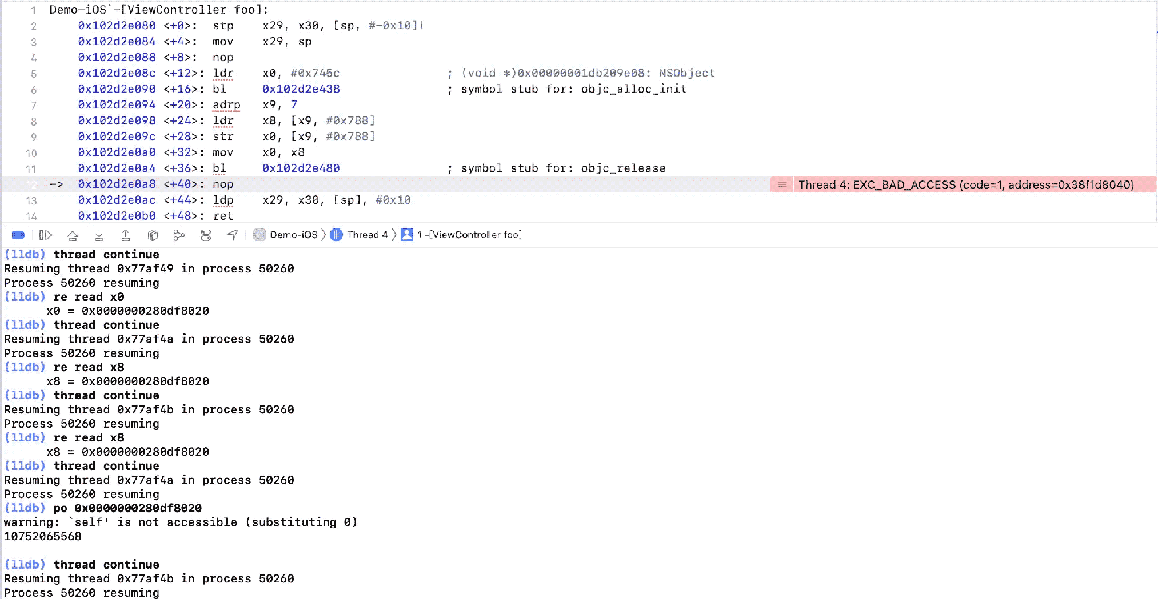
Task: Click line number 5 in the gutter
Action: click(34, 74)
